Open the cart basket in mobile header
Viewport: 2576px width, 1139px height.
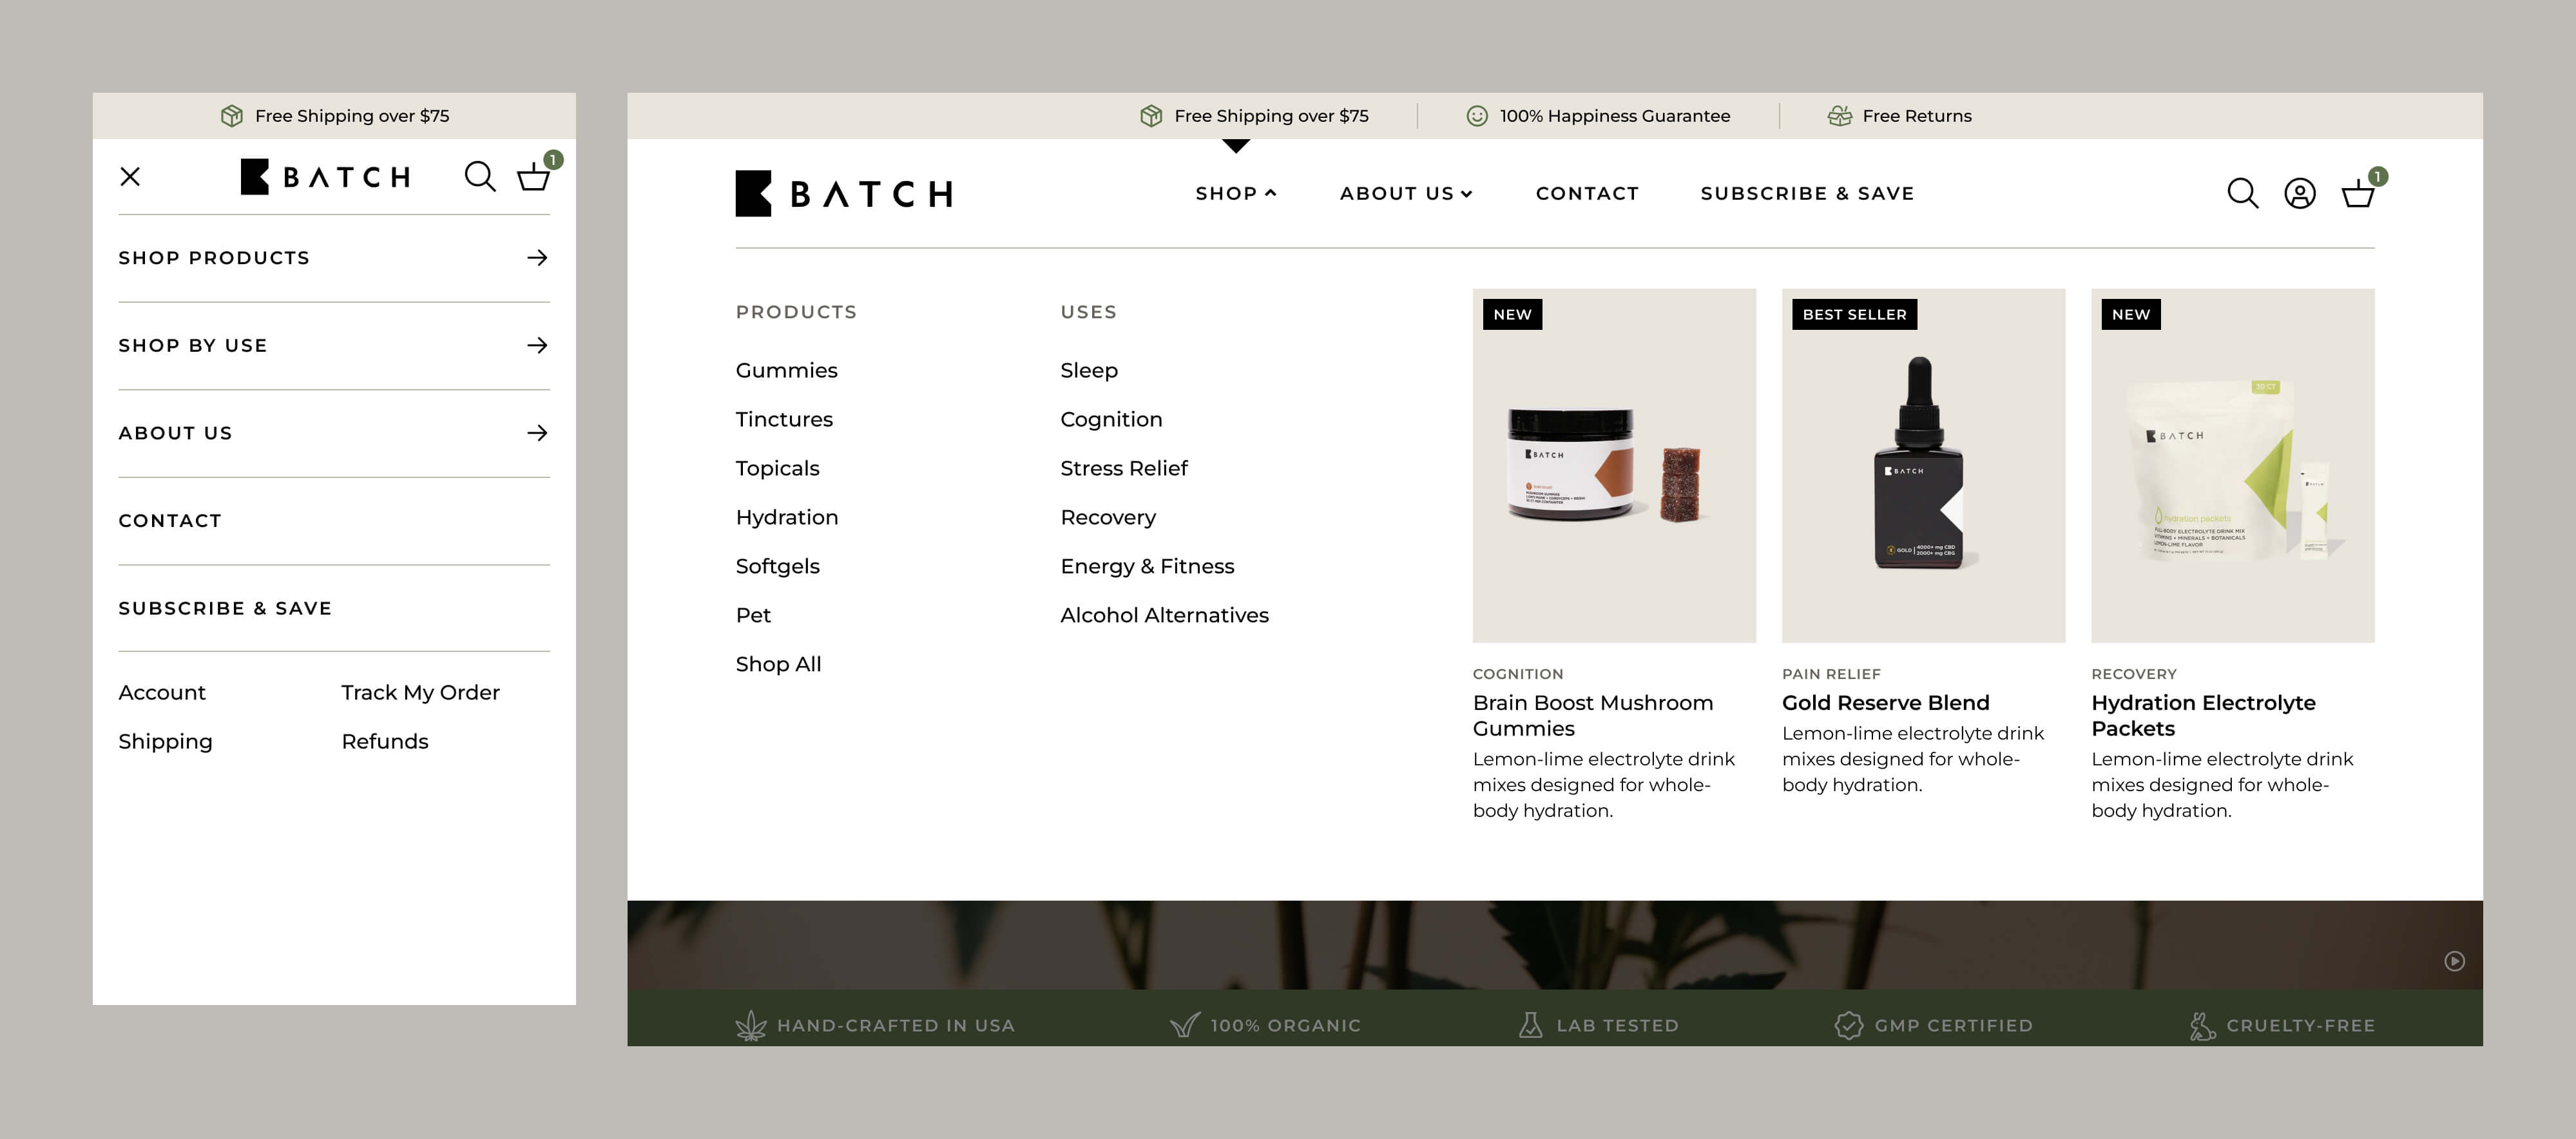[534, 177]
